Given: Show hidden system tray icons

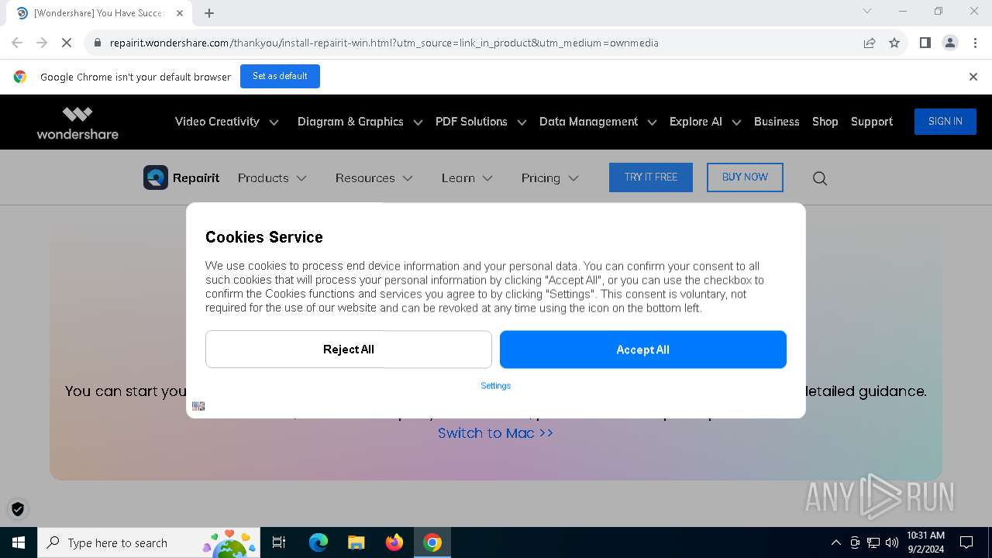Looking at the screenshot, I should [x=835, y=542].
